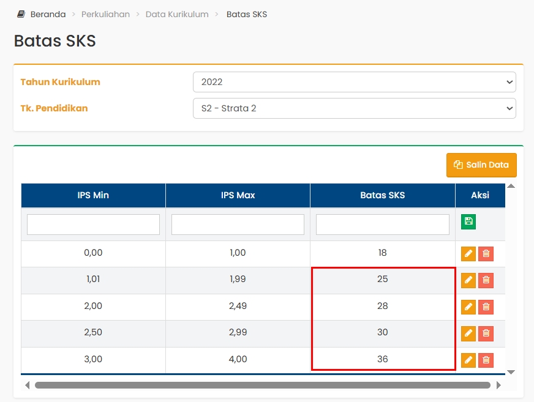Open the Tahun Kurikulum dropdown
The width and height of the screenshot is (534, 402).
tap(354, 82)
